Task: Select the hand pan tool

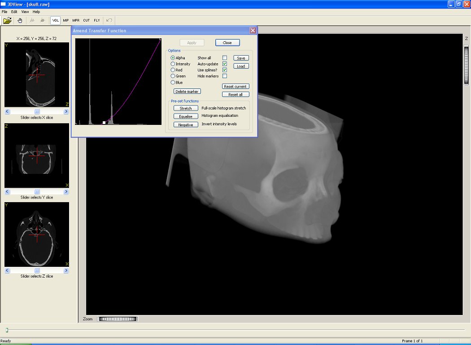Action: [x=20, y=20]
